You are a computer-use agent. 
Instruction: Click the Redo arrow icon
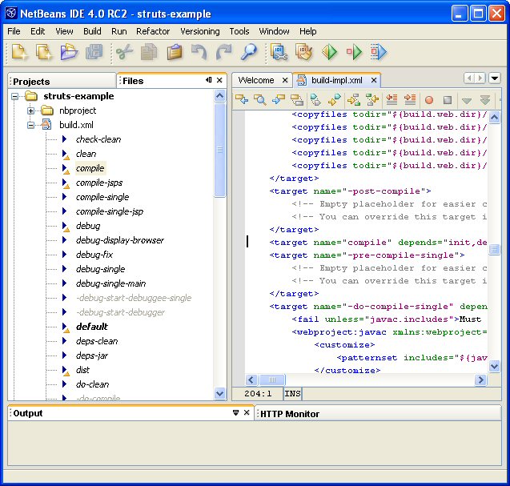pos(224,52)
